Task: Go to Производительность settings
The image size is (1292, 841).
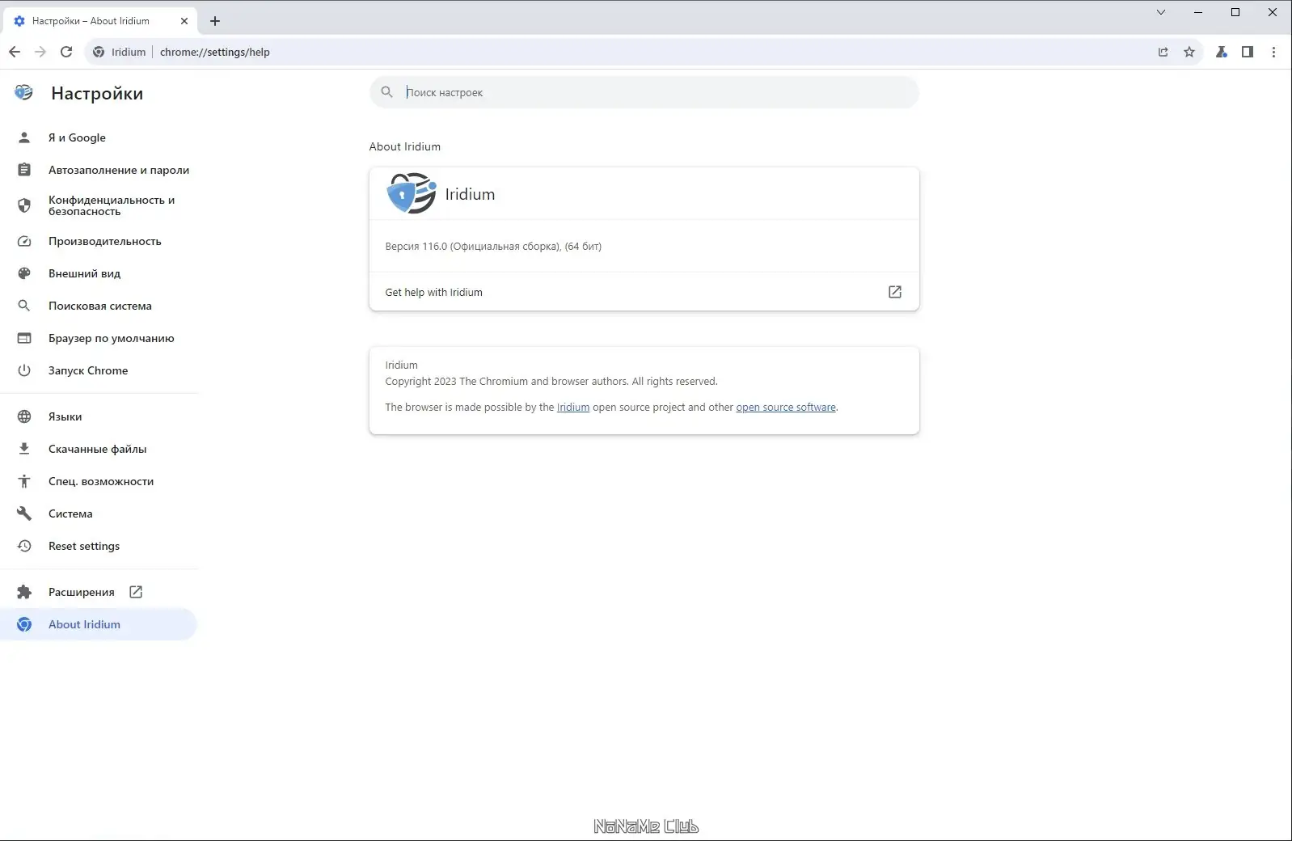Action: (99, 241)
